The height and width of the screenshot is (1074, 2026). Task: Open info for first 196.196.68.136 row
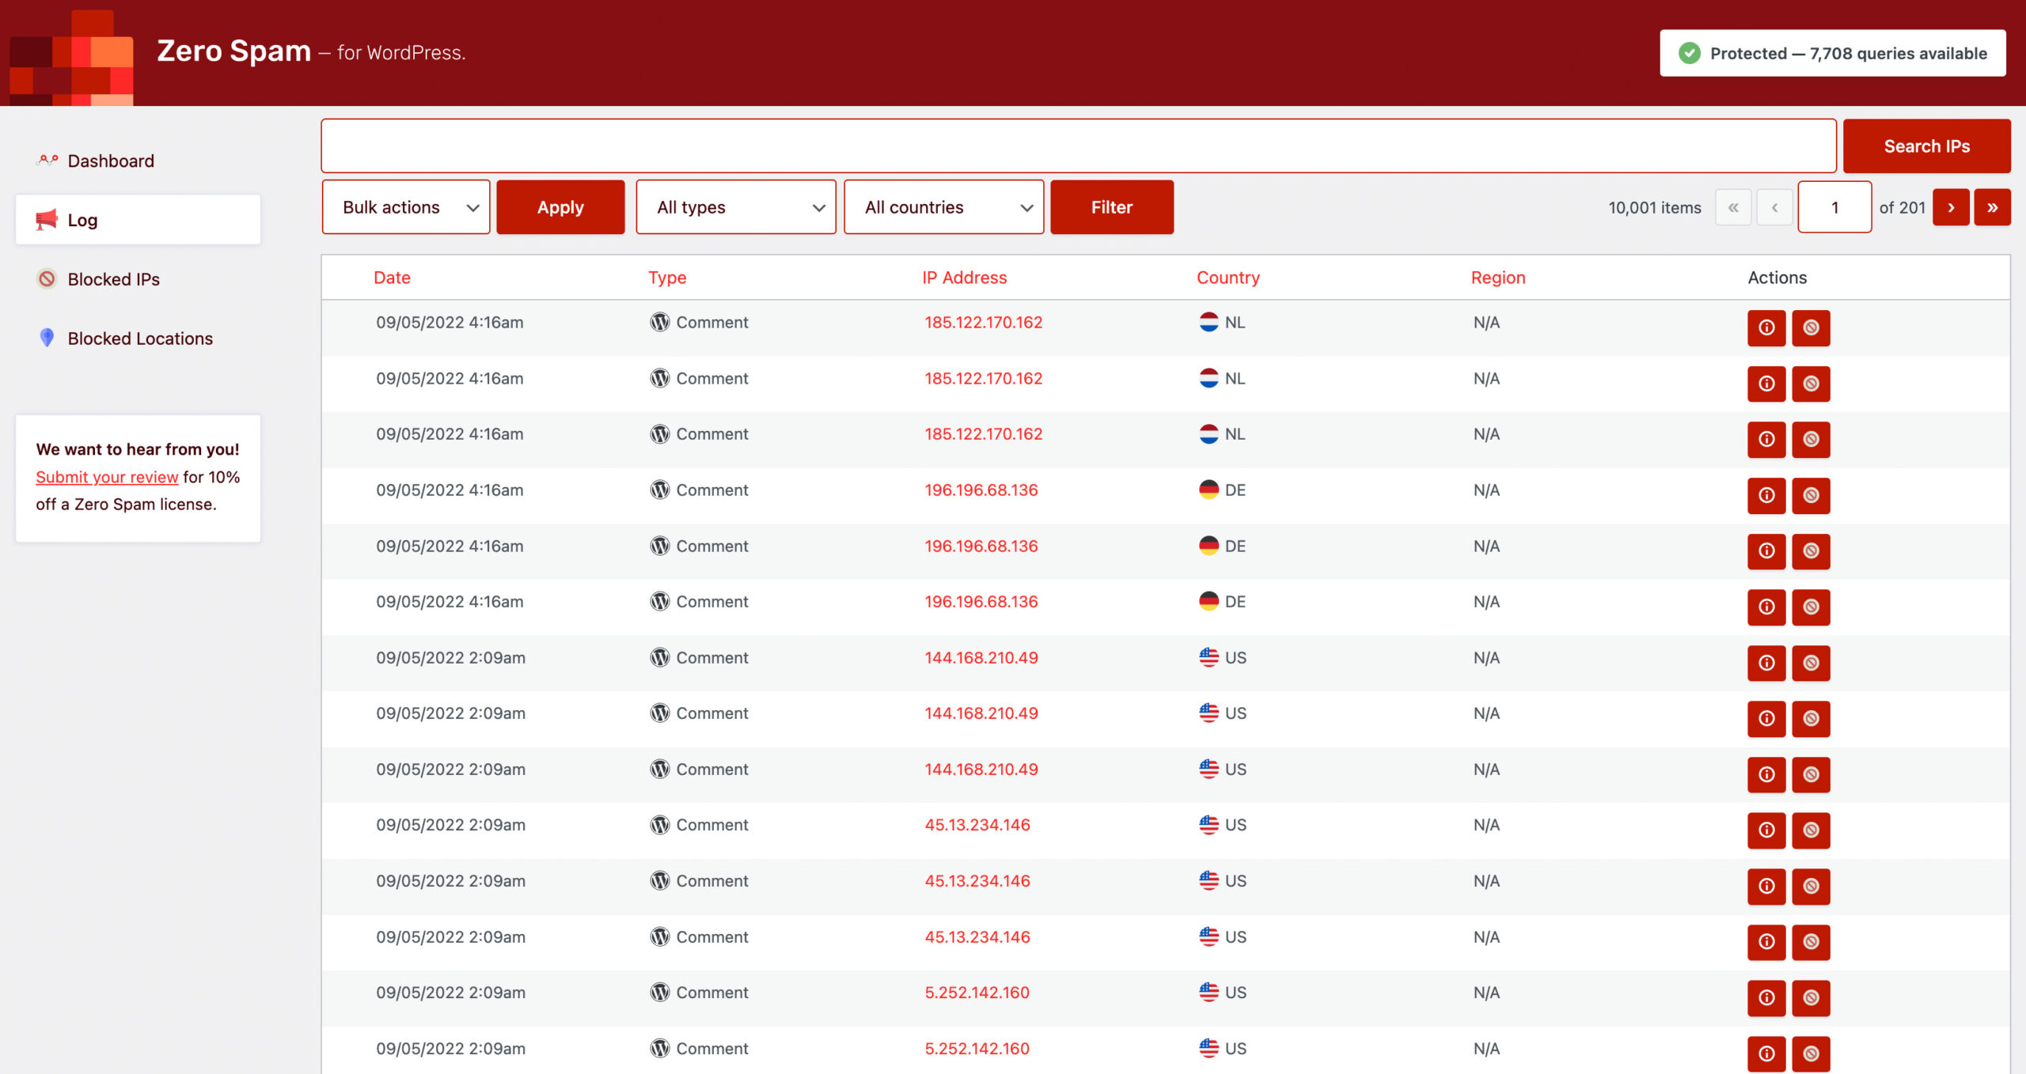pos(1766,495)
